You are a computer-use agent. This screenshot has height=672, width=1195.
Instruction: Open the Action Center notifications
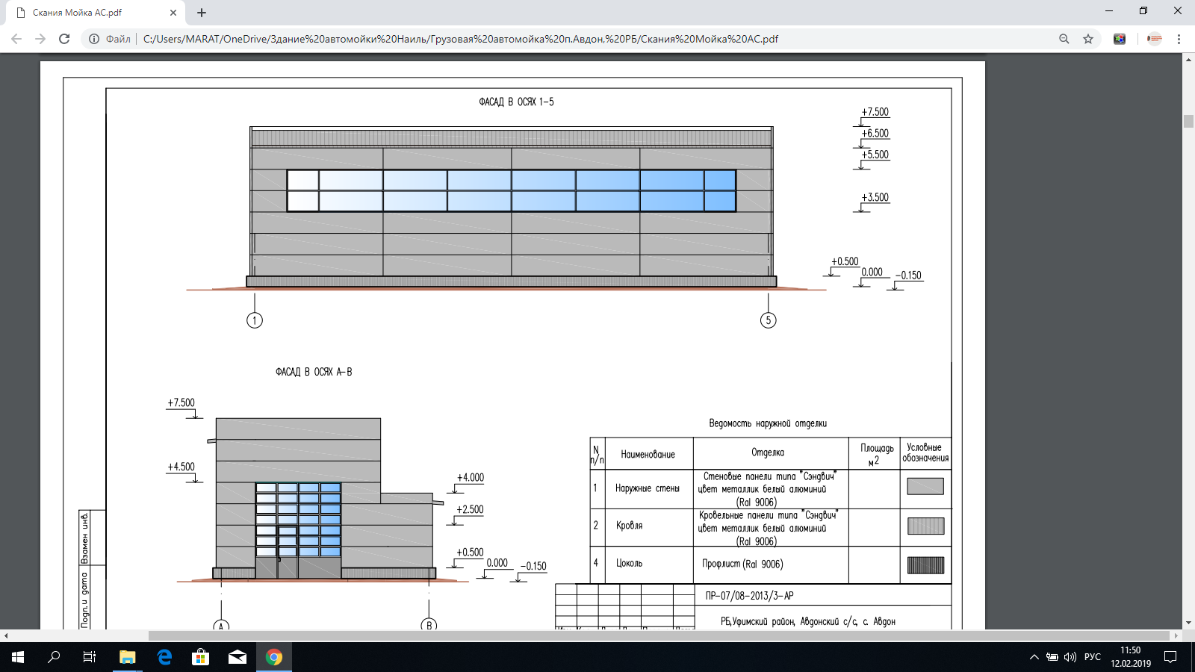(x=1170, y=657)
